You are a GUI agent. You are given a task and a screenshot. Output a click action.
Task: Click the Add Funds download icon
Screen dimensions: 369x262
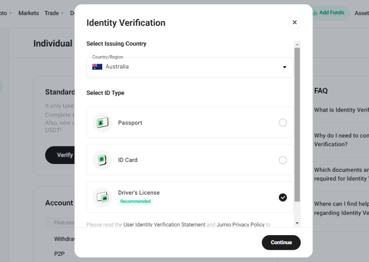(315, 13)
